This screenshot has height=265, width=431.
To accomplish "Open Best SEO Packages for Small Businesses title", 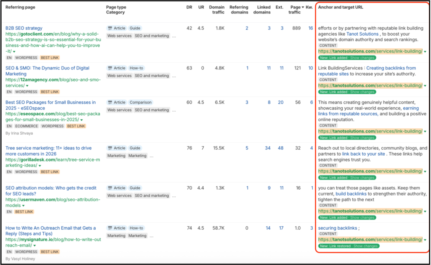I will click(x=51, y=105).
